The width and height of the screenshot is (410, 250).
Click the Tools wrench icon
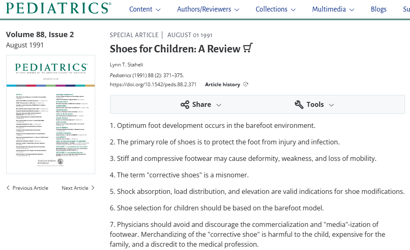coord(299,104)
